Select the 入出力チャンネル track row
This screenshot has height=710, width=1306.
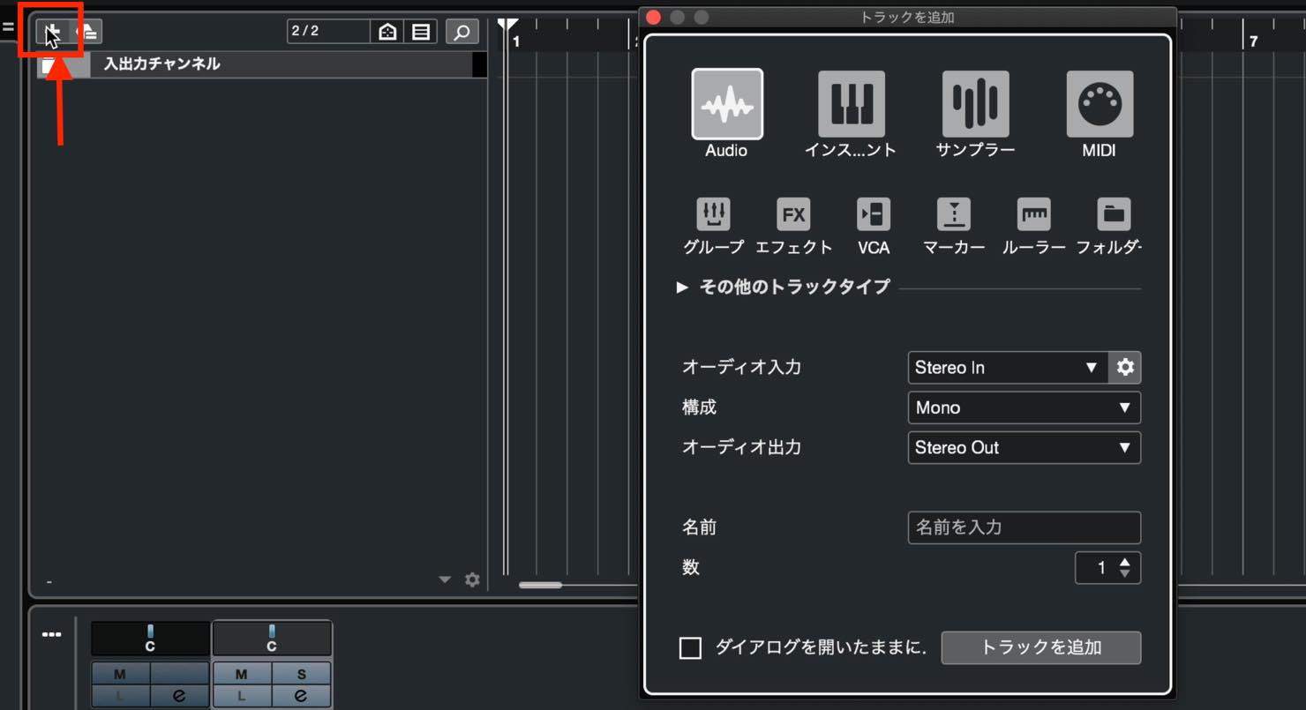pos(262,64)
